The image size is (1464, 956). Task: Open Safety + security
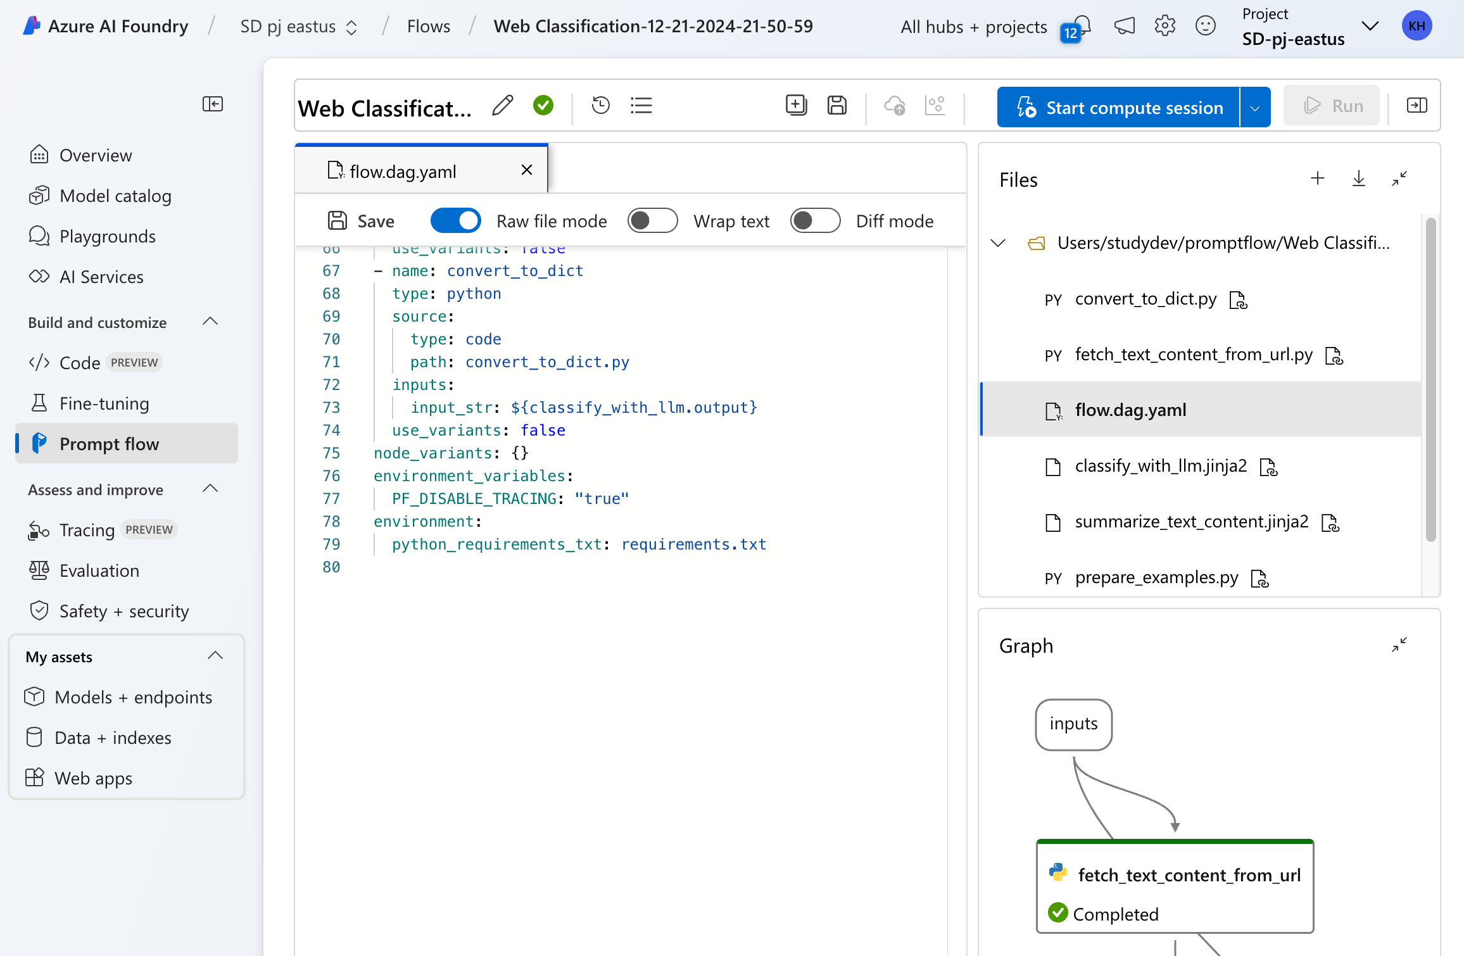[x=127, y=611]
